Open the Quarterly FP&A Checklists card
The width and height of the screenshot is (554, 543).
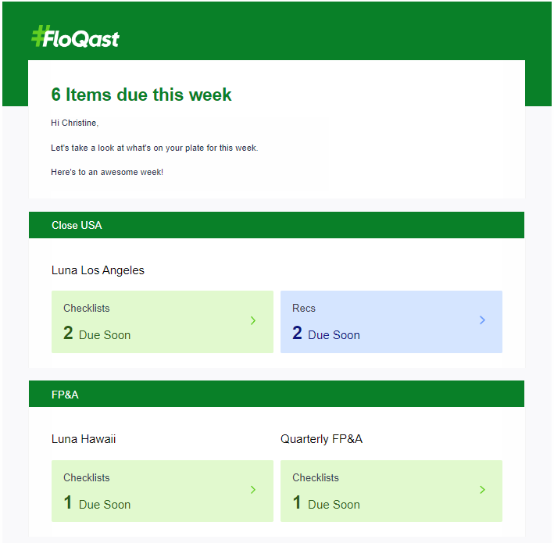[391, 491]
